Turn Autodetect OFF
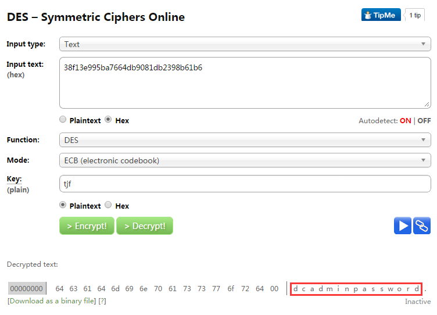 424,121
